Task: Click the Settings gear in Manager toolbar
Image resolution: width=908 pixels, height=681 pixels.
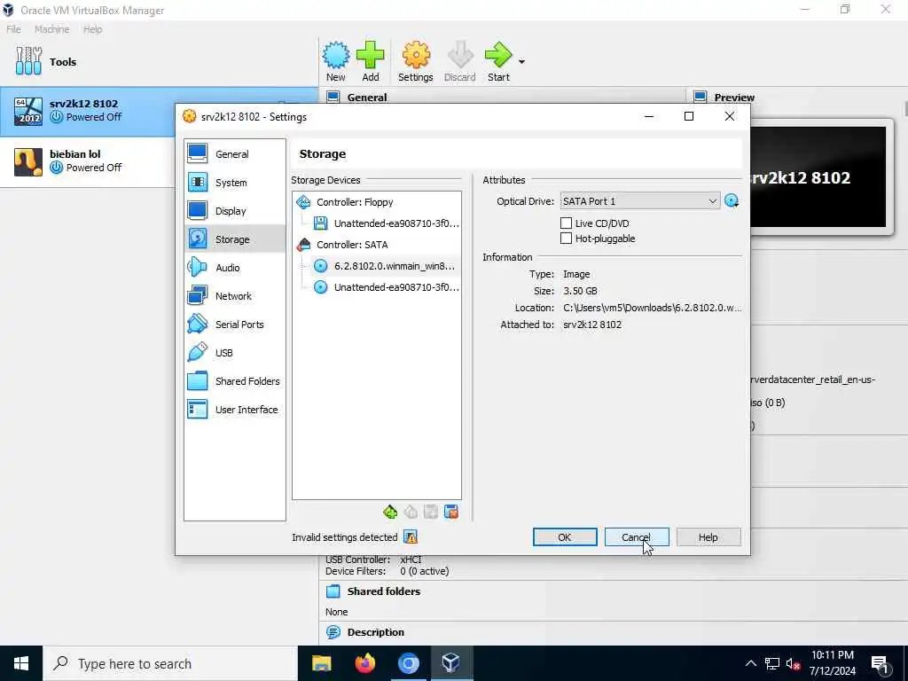Action: 416,62
